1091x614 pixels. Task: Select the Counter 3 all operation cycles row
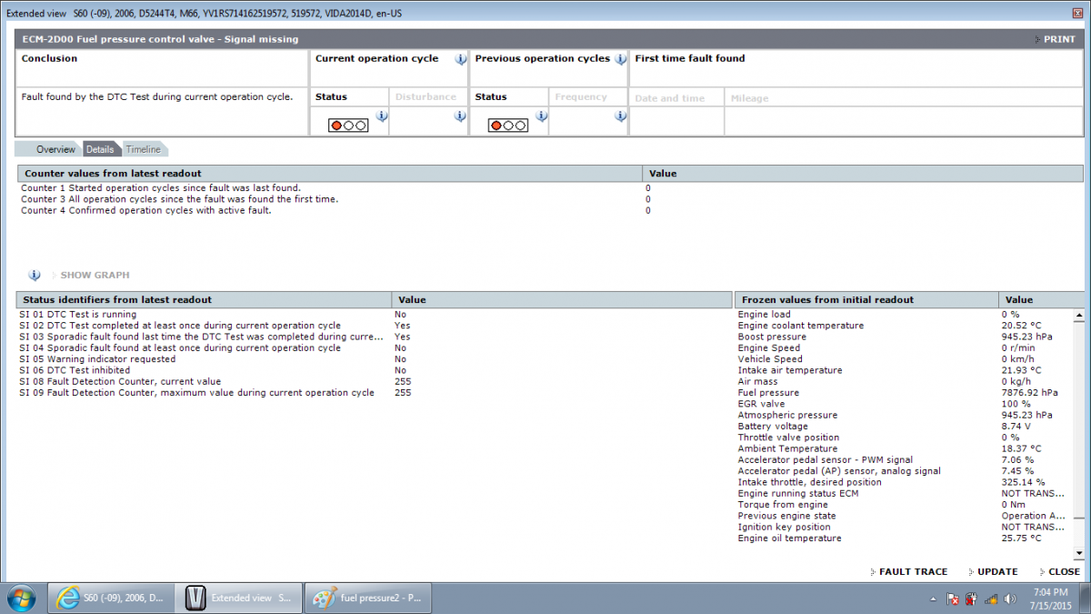click(x=550, y=198)
